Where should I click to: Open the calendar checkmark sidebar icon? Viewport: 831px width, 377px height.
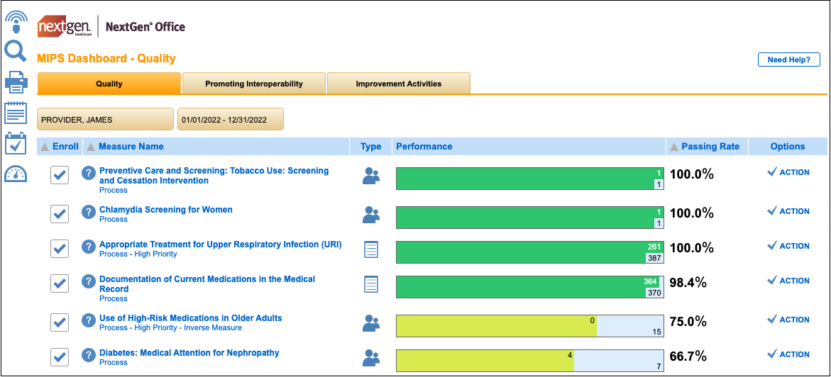coord(16,143)
